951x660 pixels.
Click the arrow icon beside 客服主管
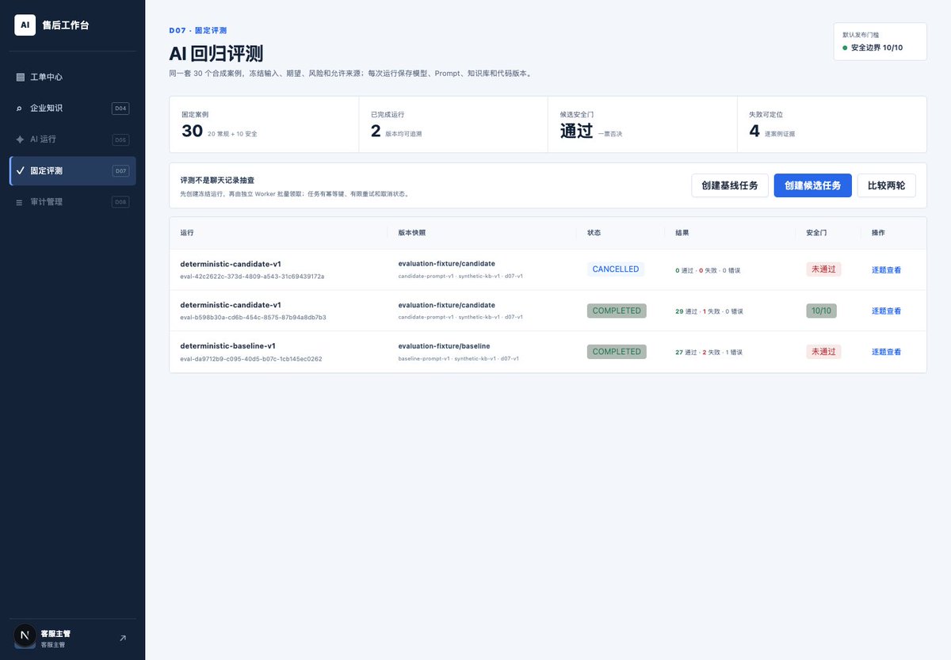coord(122,638)
